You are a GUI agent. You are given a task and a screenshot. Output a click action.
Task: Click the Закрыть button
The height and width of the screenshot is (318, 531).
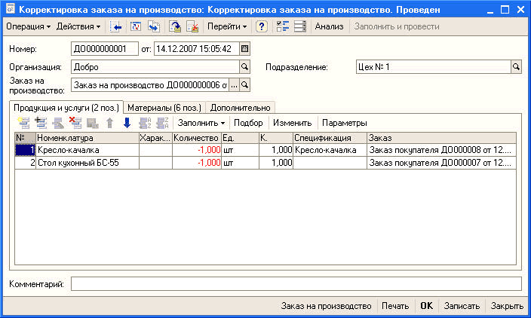[x=507, y=306]
